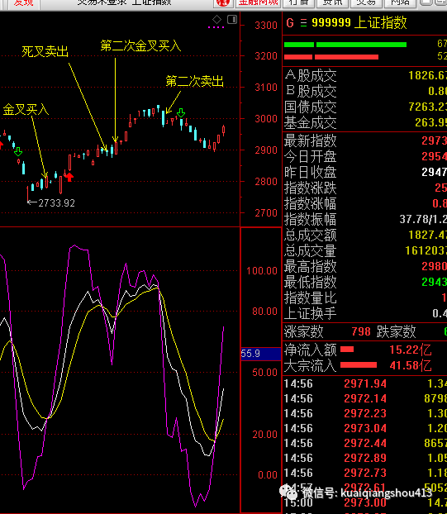Screen dimensions: 447x514
Task: Click the 41.58亿 block inflow value
Action: (411, 365)
